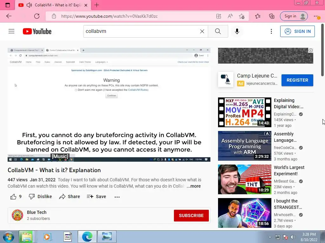Click the browser back arrow
Screen dimensions: 325x243
[9, 16]
